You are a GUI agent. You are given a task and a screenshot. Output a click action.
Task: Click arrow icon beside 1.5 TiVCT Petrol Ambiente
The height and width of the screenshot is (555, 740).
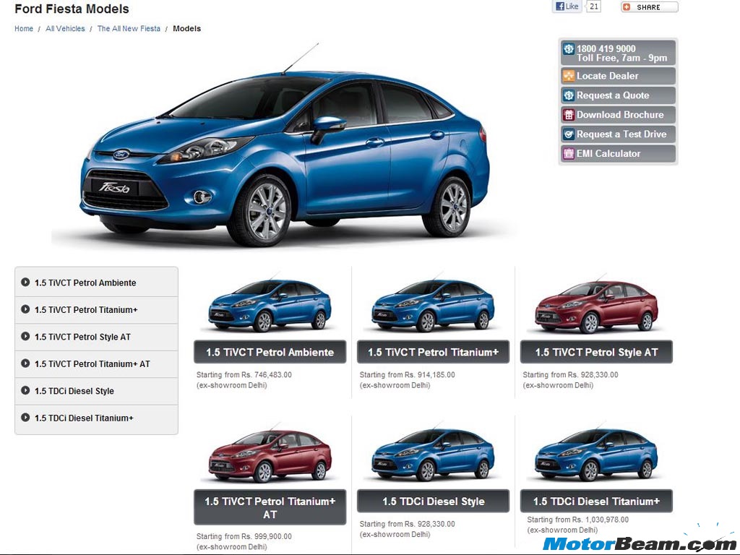pyautogui.click(x=25, y=283)
